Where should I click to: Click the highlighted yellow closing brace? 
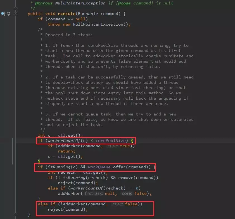point(39,161)
